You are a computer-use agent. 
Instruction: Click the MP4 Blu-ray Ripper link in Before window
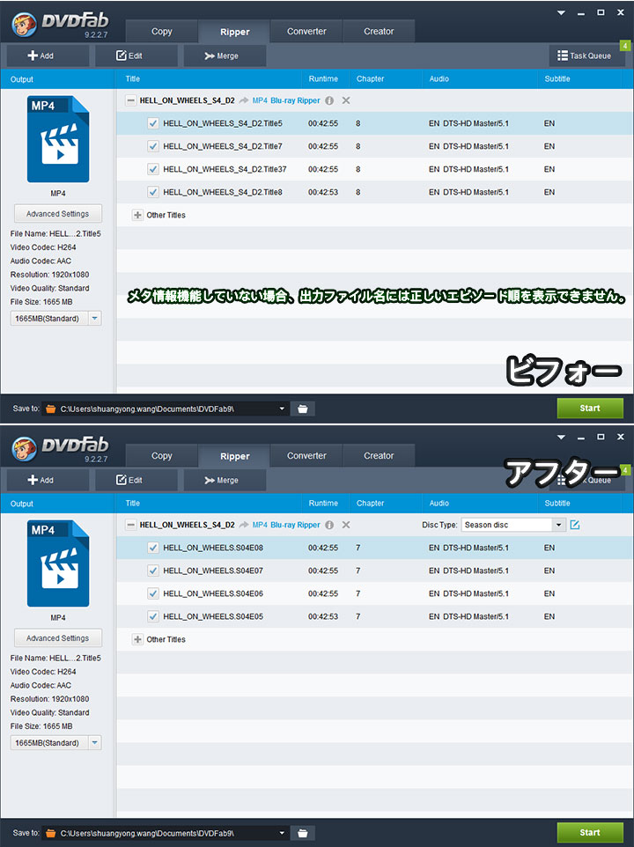(x=286, y=100)
